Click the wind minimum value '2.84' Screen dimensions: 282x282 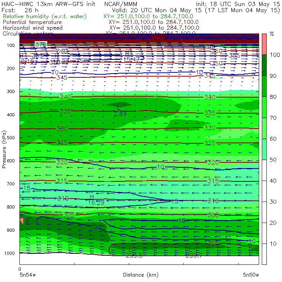tap(120, 114)
